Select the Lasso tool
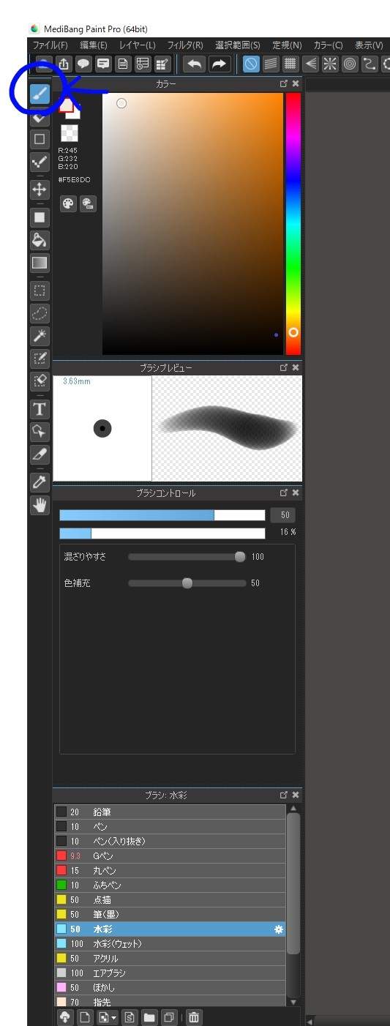The width and height of the screenshot is (390, 1026). click(x=40, y=313)
